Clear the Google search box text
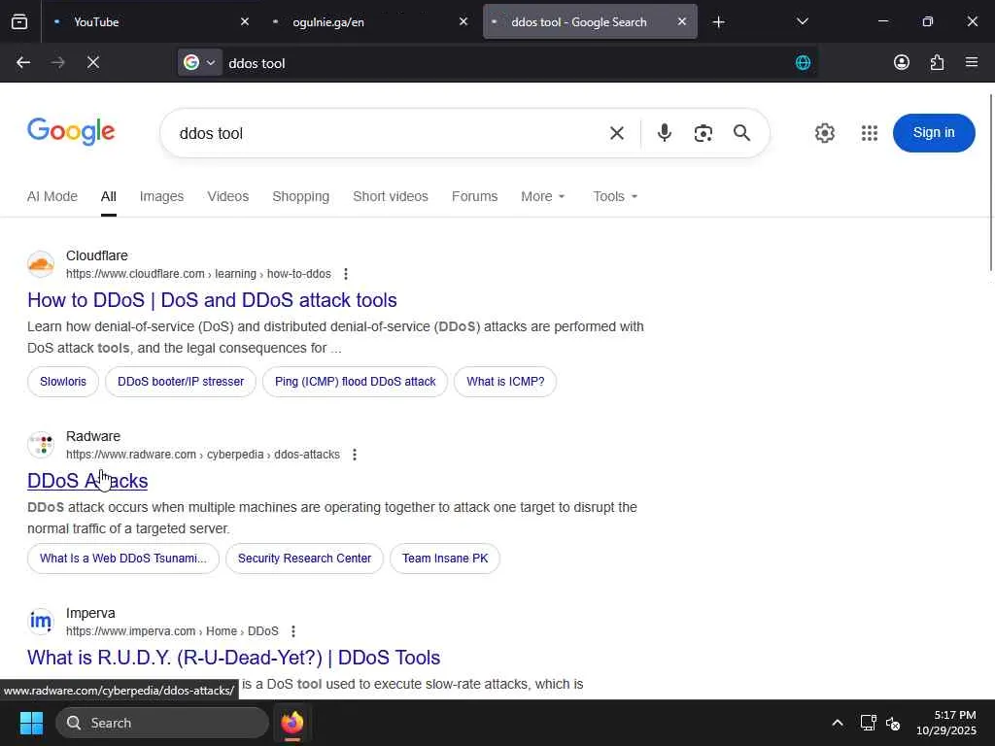 617,133
